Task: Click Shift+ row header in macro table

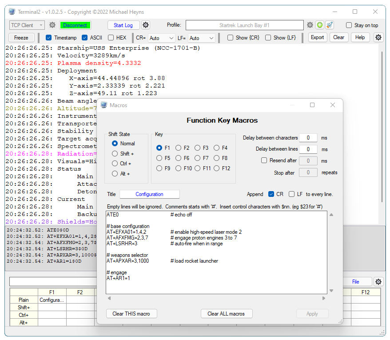Action: (24, 308)
